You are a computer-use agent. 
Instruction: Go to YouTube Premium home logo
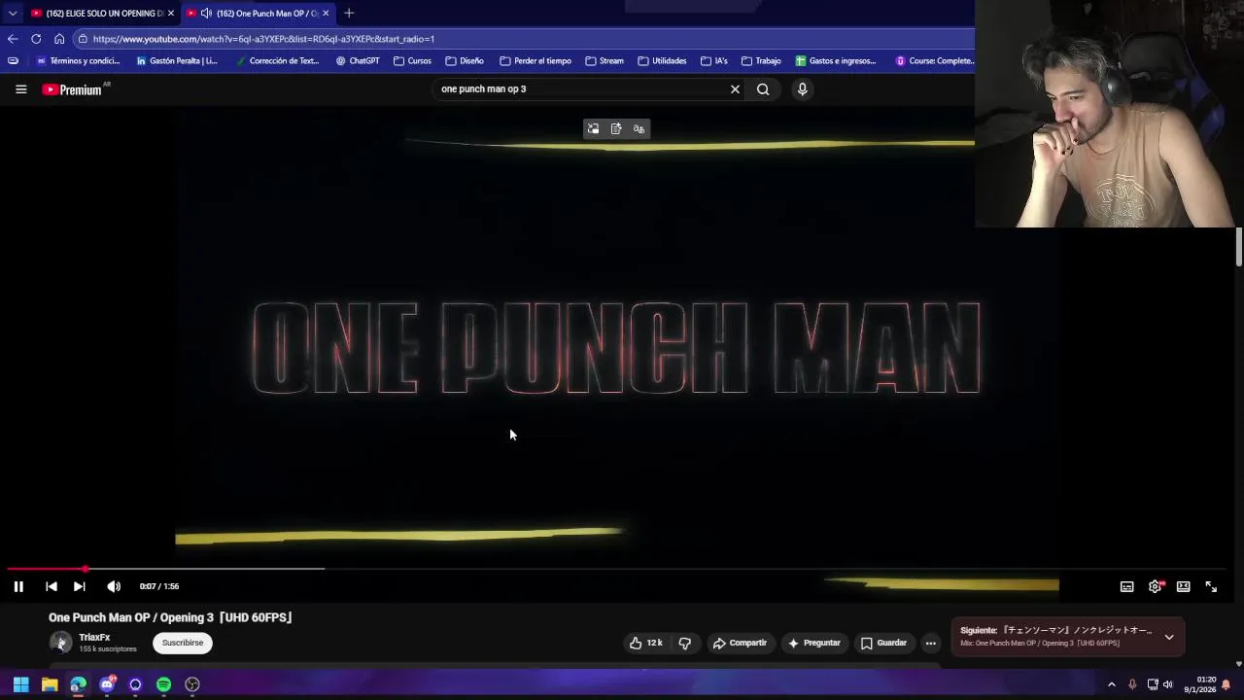coord(72,89)
